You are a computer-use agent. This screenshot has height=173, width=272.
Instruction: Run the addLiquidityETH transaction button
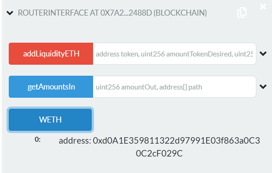click(51, 54)
